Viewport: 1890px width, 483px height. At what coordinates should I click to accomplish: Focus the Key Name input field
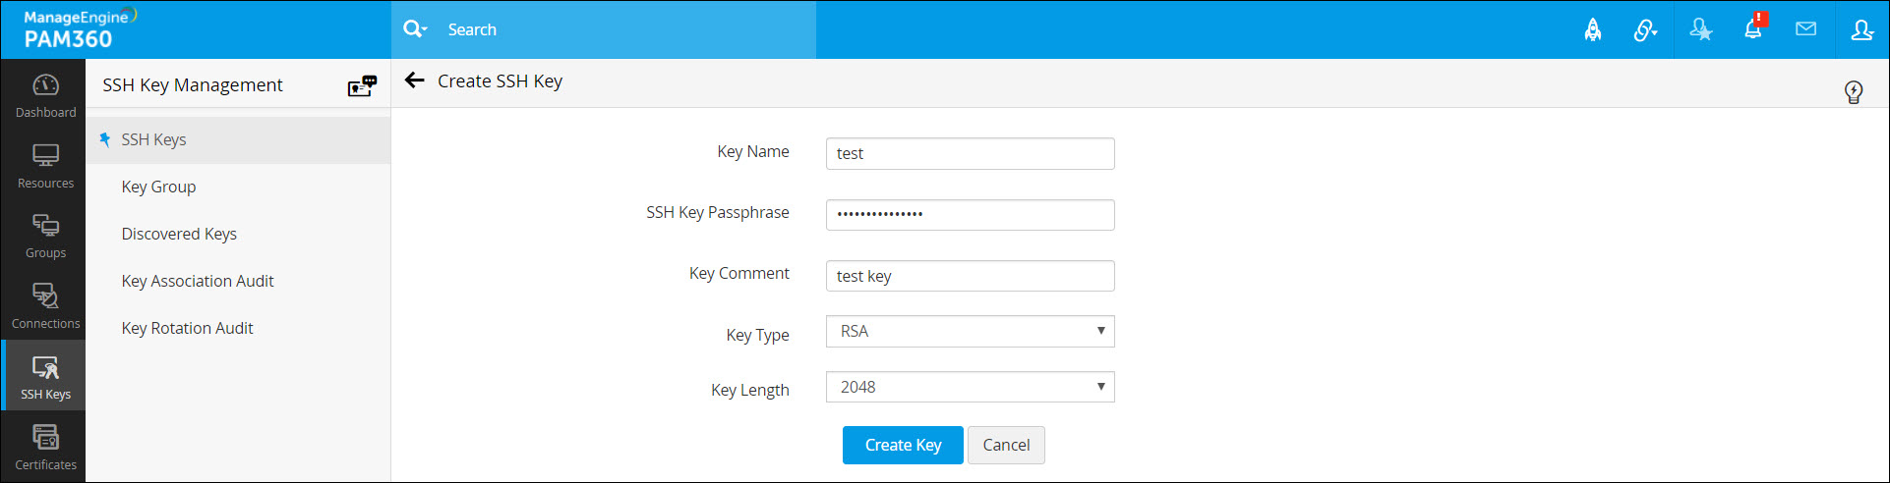click(x=970, y=154)
